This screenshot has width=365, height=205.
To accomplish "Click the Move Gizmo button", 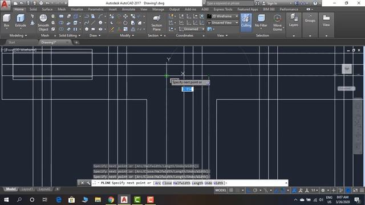I will [277, 23].
